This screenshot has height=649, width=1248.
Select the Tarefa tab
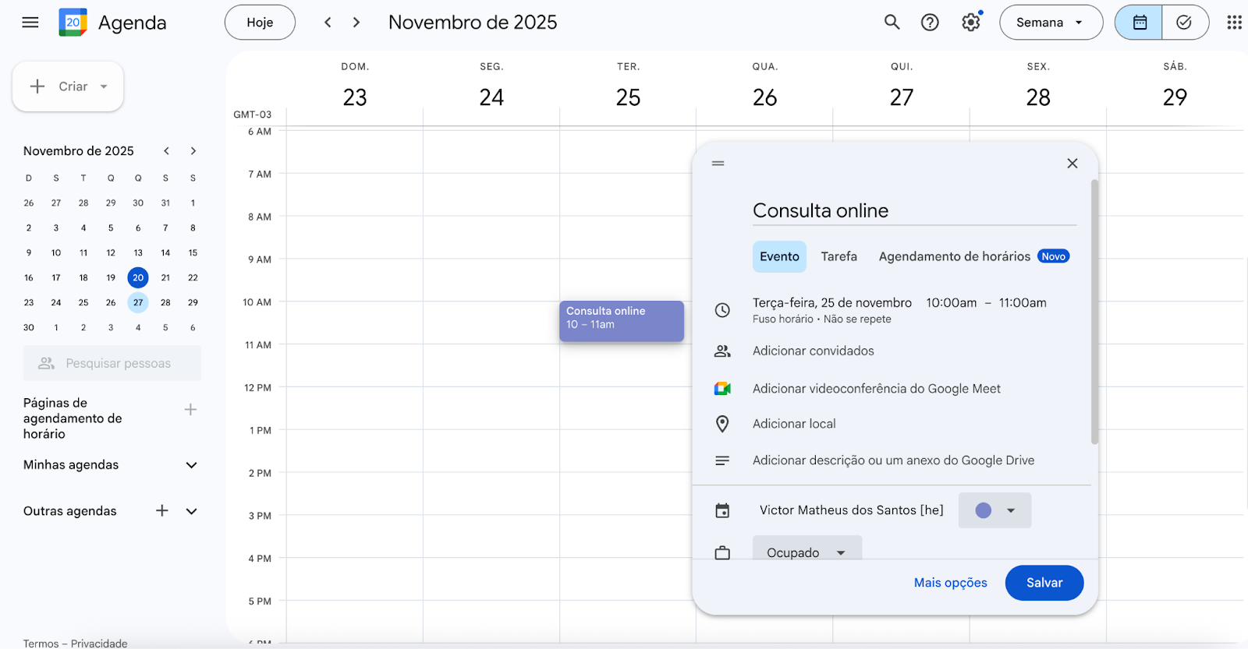point(839,256)
